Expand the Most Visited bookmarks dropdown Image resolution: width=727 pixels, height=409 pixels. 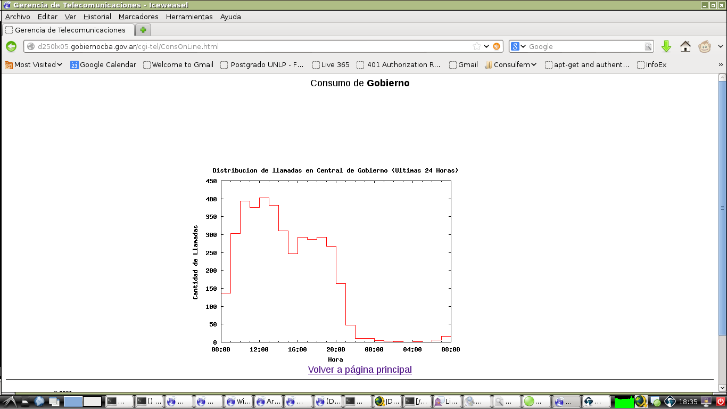point(34,64)
